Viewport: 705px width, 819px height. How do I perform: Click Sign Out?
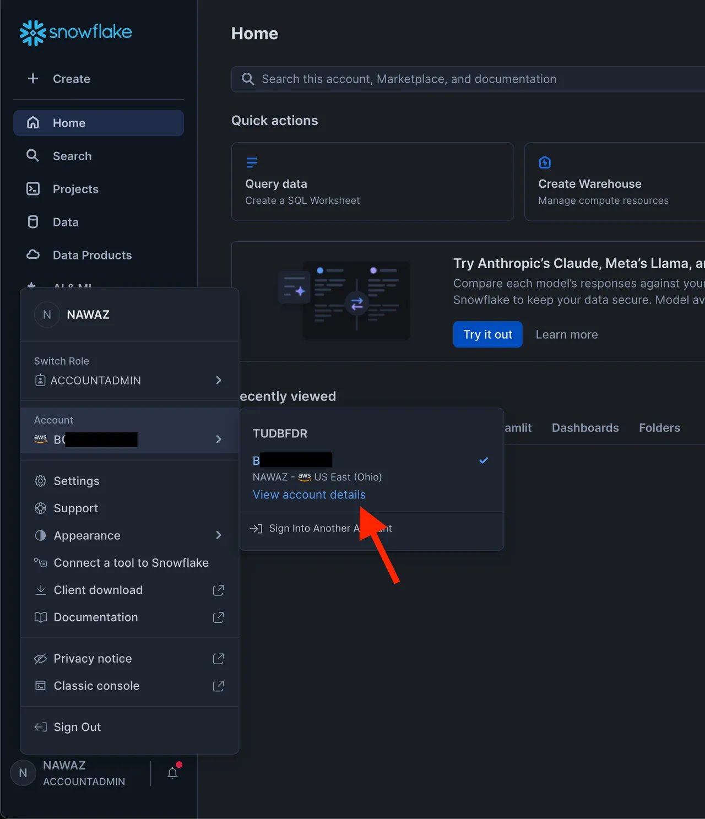129,727
